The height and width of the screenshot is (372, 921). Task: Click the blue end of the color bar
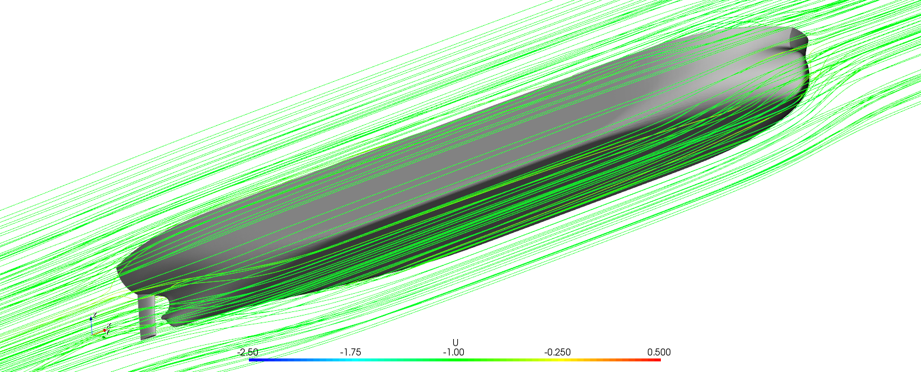click(x=252, y=360)
